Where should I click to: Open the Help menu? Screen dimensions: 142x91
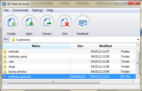tap(50, 10)
